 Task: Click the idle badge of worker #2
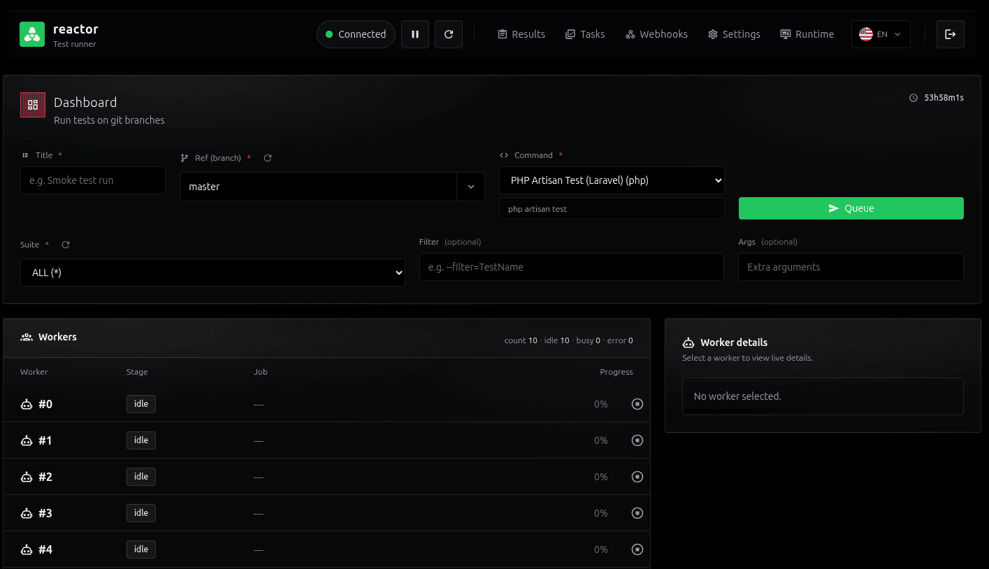tap(141, 477)
